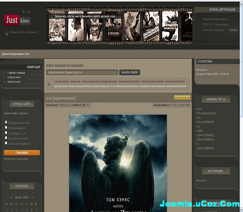Click the heart favorites icon
Screen dimensions: 243x212
(6, 33)
